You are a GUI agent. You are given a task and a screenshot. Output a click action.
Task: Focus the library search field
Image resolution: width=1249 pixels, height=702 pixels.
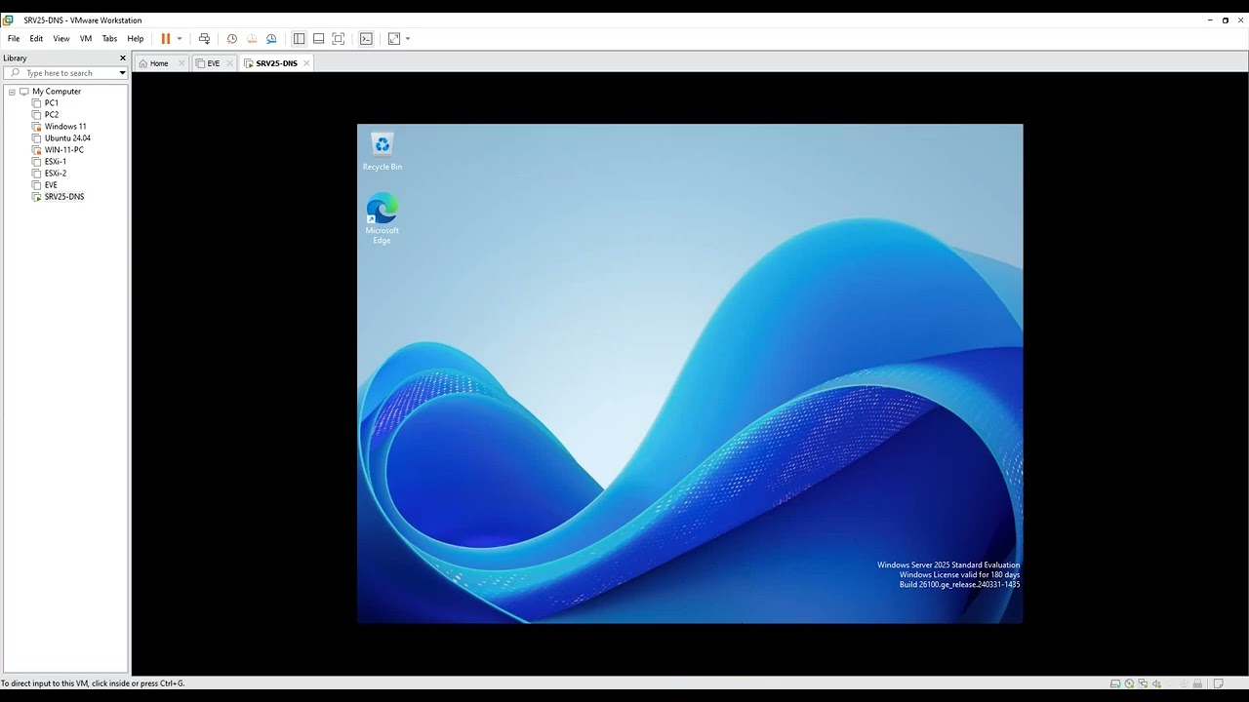coord(64,73)
